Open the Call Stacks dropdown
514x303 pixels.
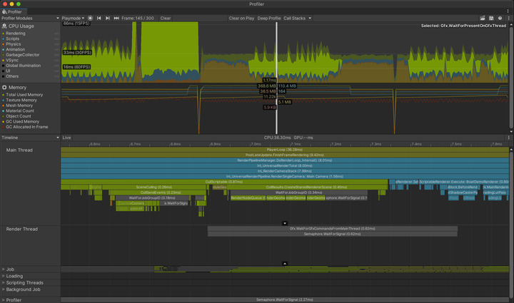(x=296, y=18)
